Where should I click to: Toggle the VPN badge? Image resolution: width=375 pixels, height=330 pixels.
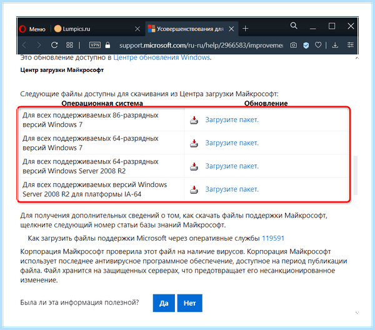coord(95,45)
